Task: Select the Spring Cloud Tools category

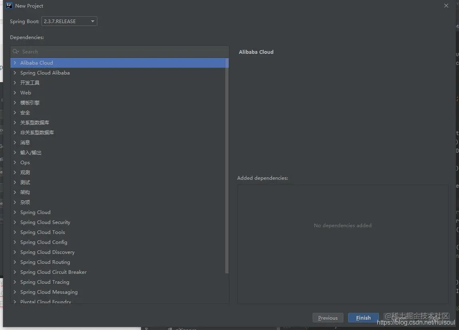Action: coord(118,232)
